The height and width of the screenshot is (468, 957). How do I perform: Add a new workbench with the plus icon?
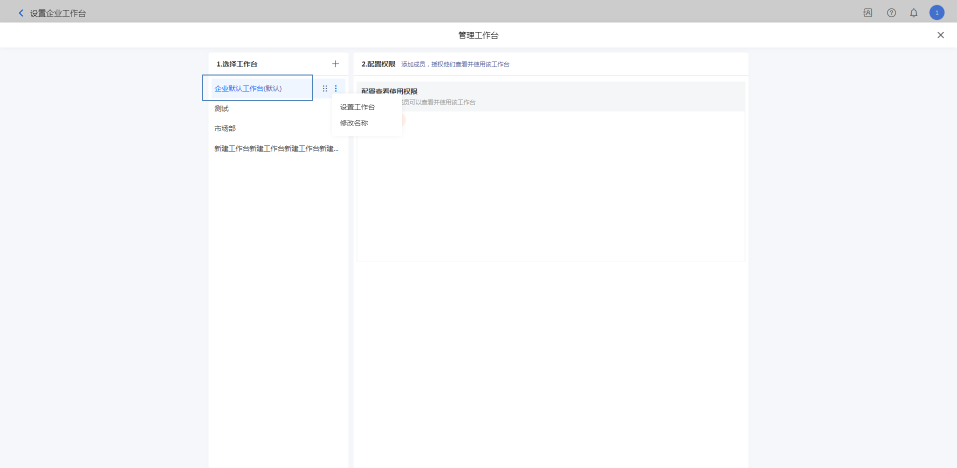point(335,64)
